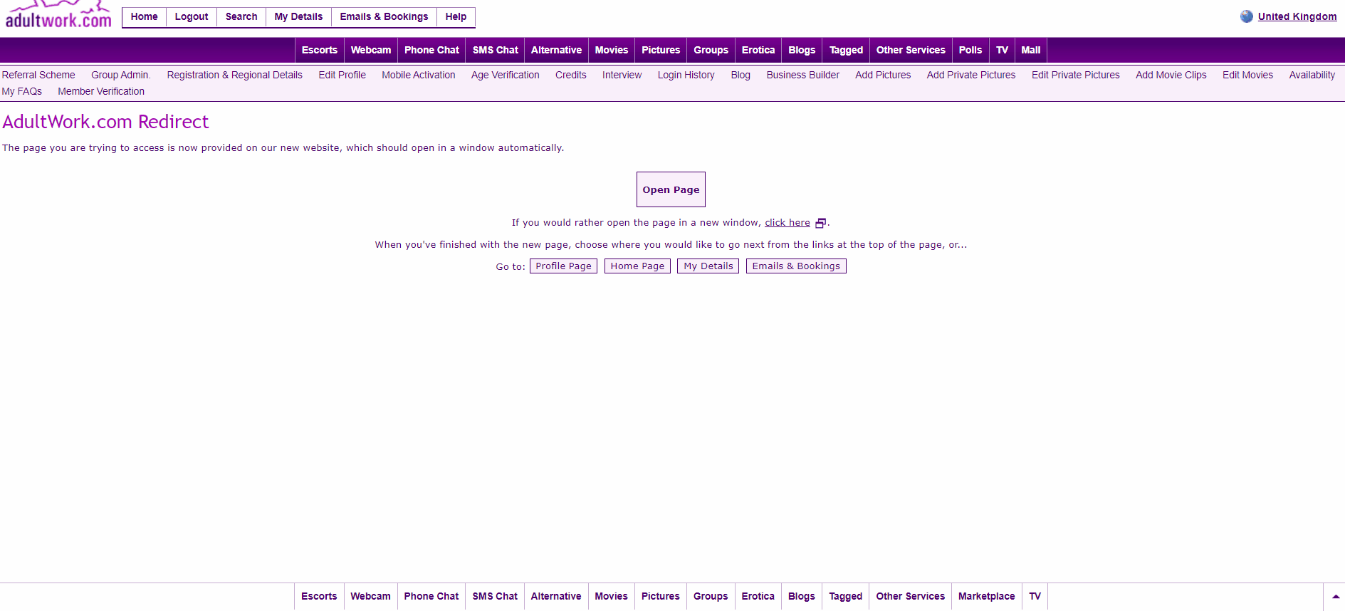This screenshot has width=1345, height=611.
Task: Open Emails & Bookings in top menu
Action: click(x=384, y=17)
